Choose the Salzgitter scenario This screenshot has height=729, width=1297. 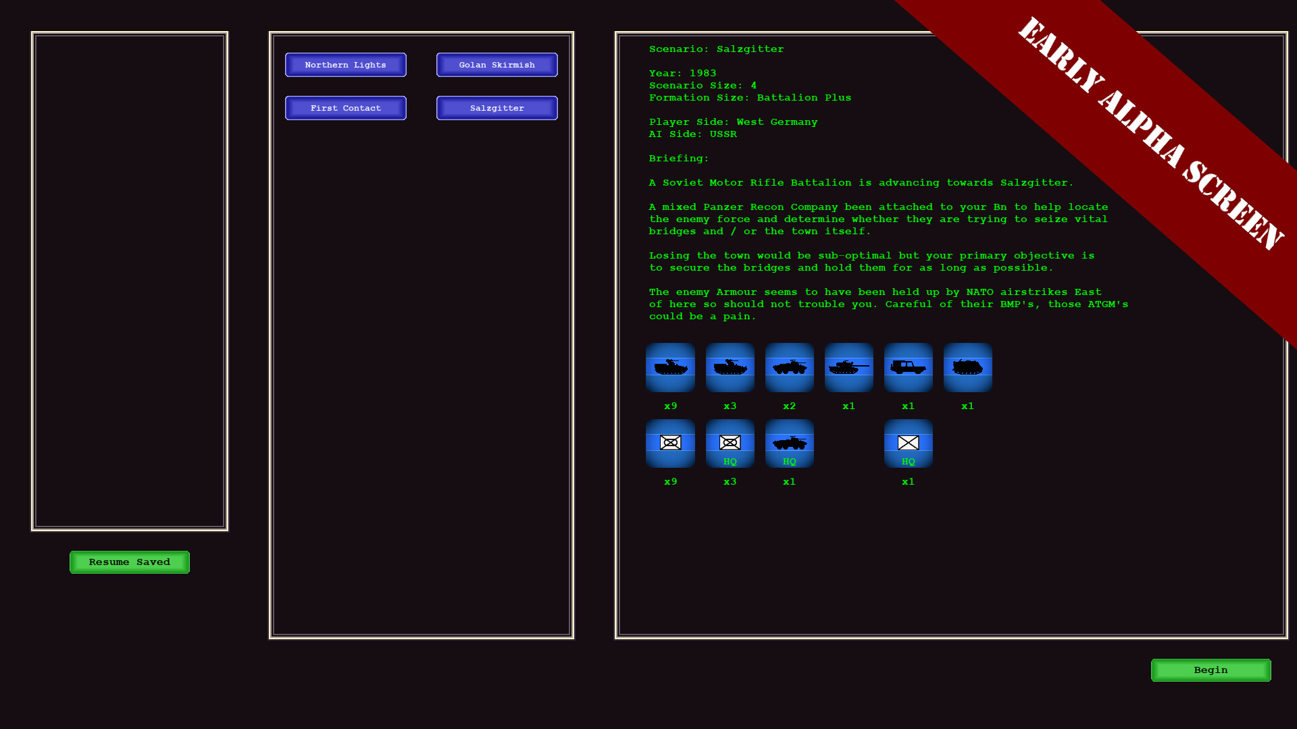point(497,108)
